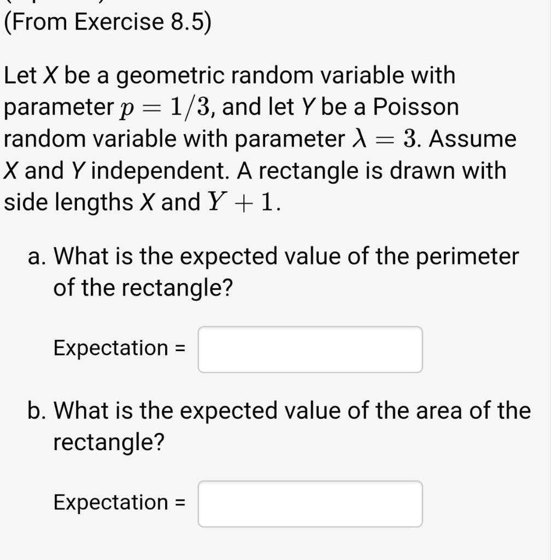Click the word 'Assume' in the problem text

[472, 138]
